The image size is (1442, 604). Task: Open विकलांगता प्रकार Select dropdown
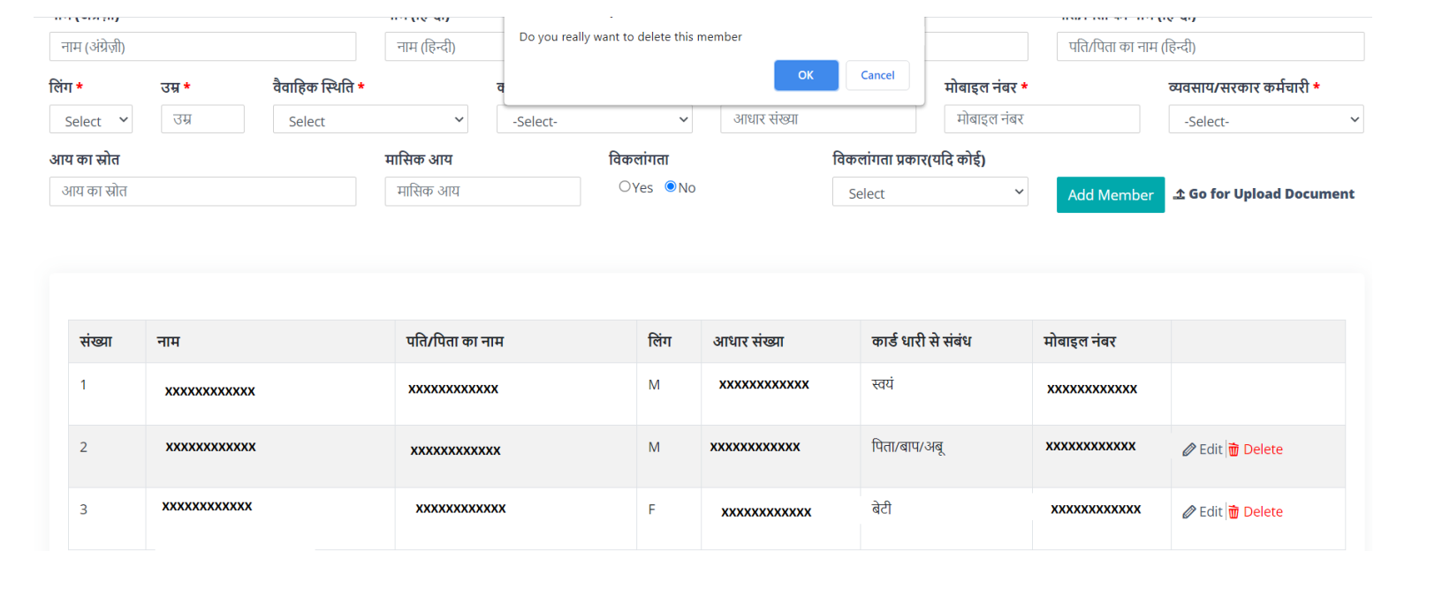click(x=930, y=193)
